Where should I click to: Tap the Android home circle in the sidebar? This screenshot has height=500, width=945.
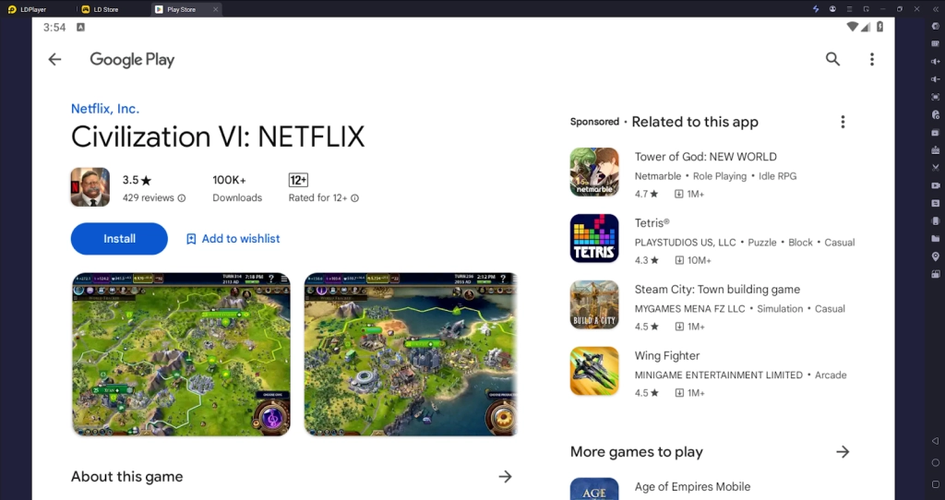(x=936, y=463)
